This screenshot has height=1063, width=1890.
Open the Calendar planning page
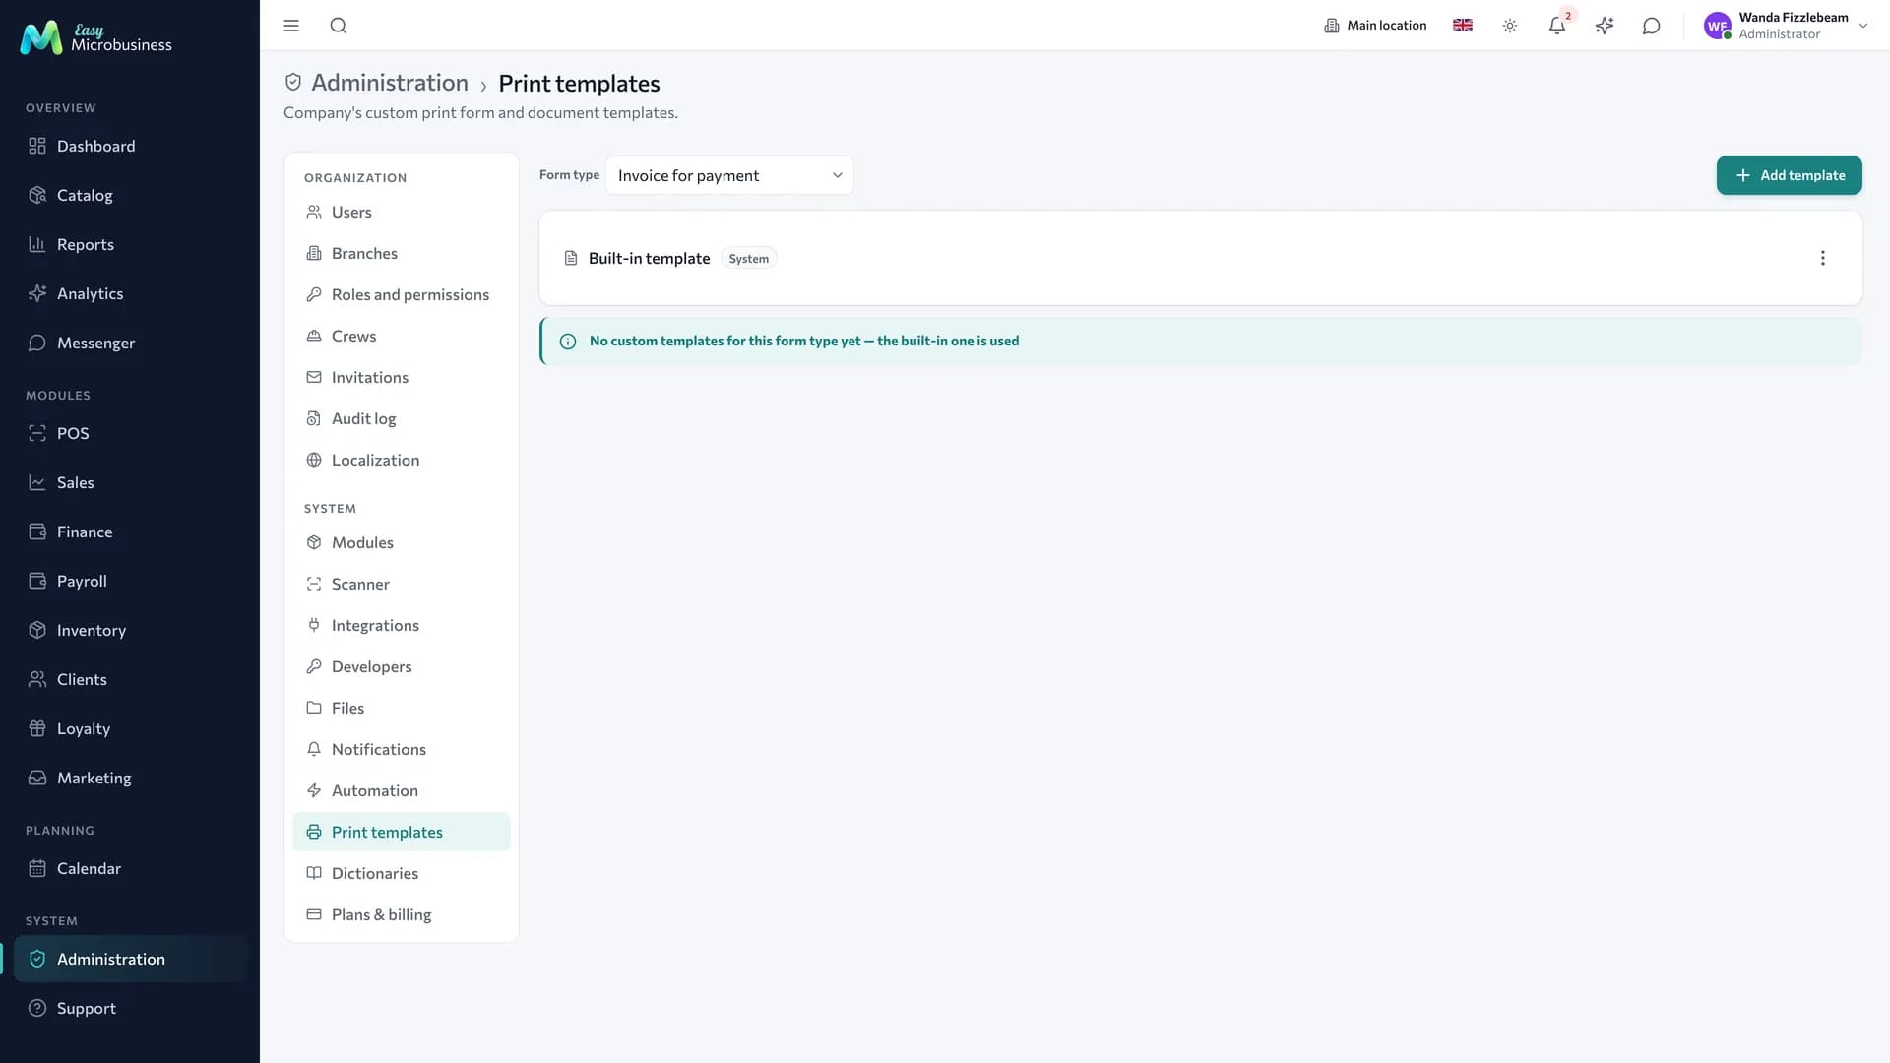[130, 868]
